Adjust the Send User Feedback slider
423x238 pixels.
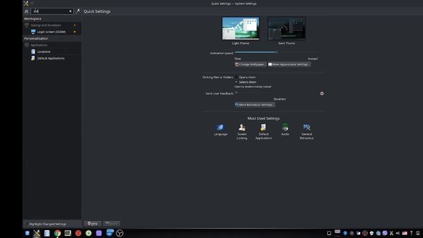[x=276, y=93]
